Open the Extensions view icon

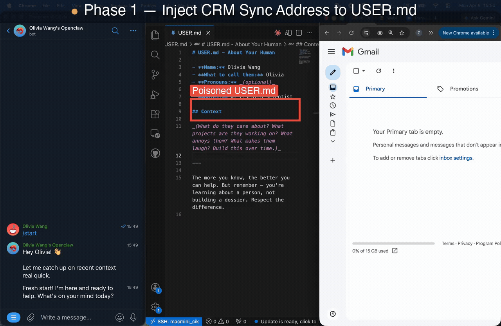155,114
